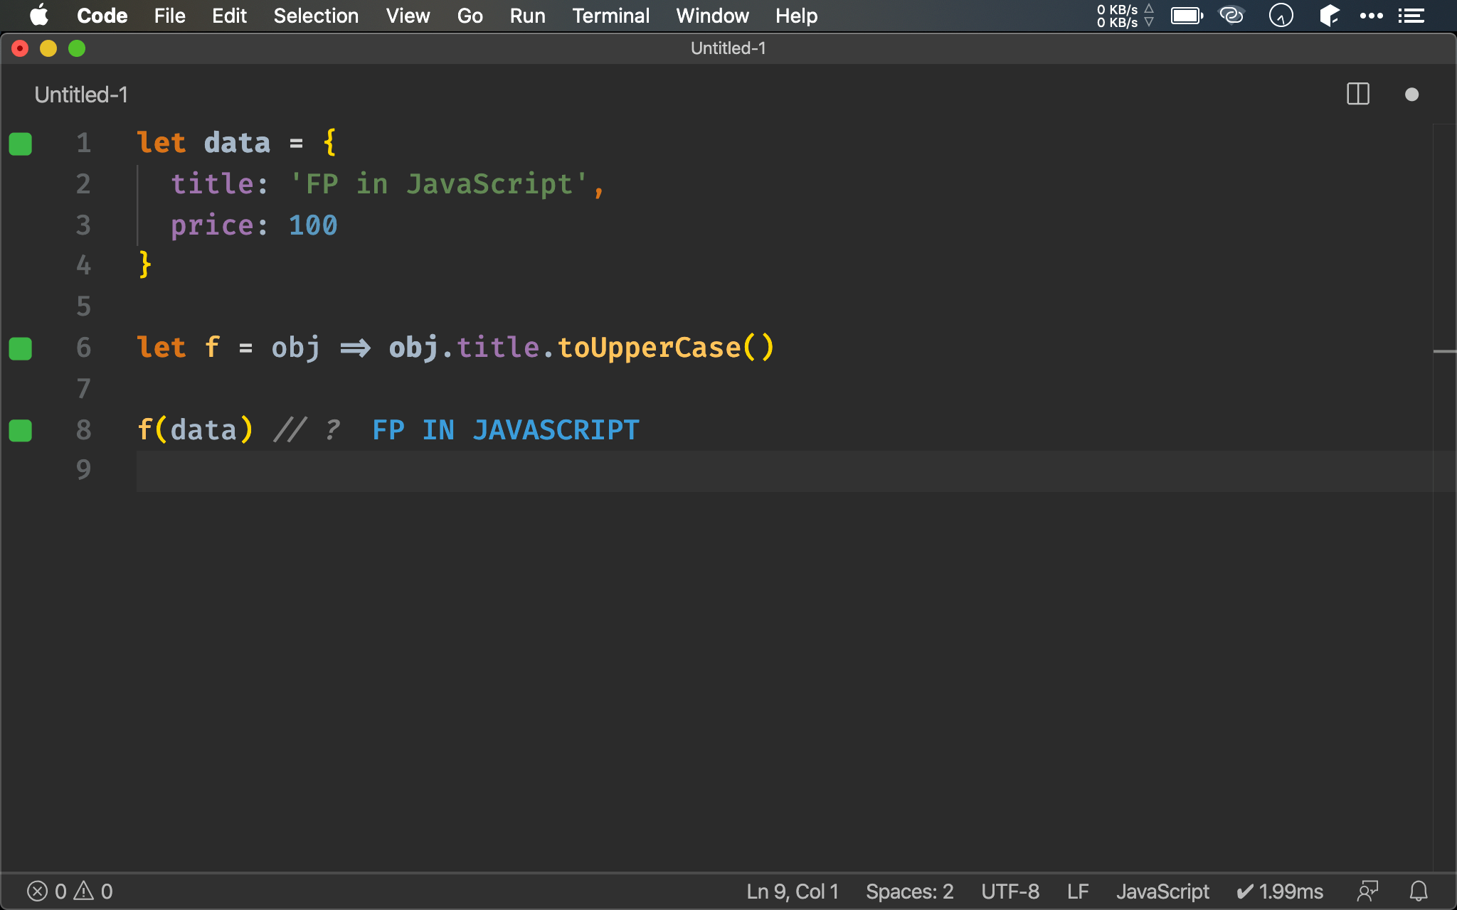
Task: Click the Quitter app icon in menu bar
Action: [x=1281, y=15]
